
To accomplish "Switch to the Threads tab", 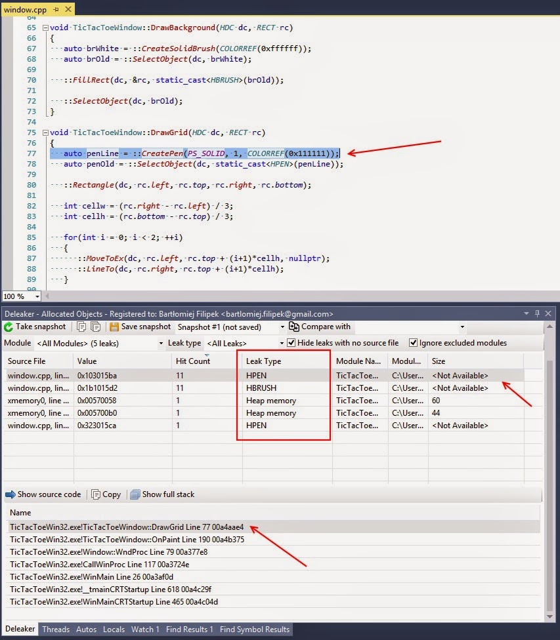I will click(56, 630).
